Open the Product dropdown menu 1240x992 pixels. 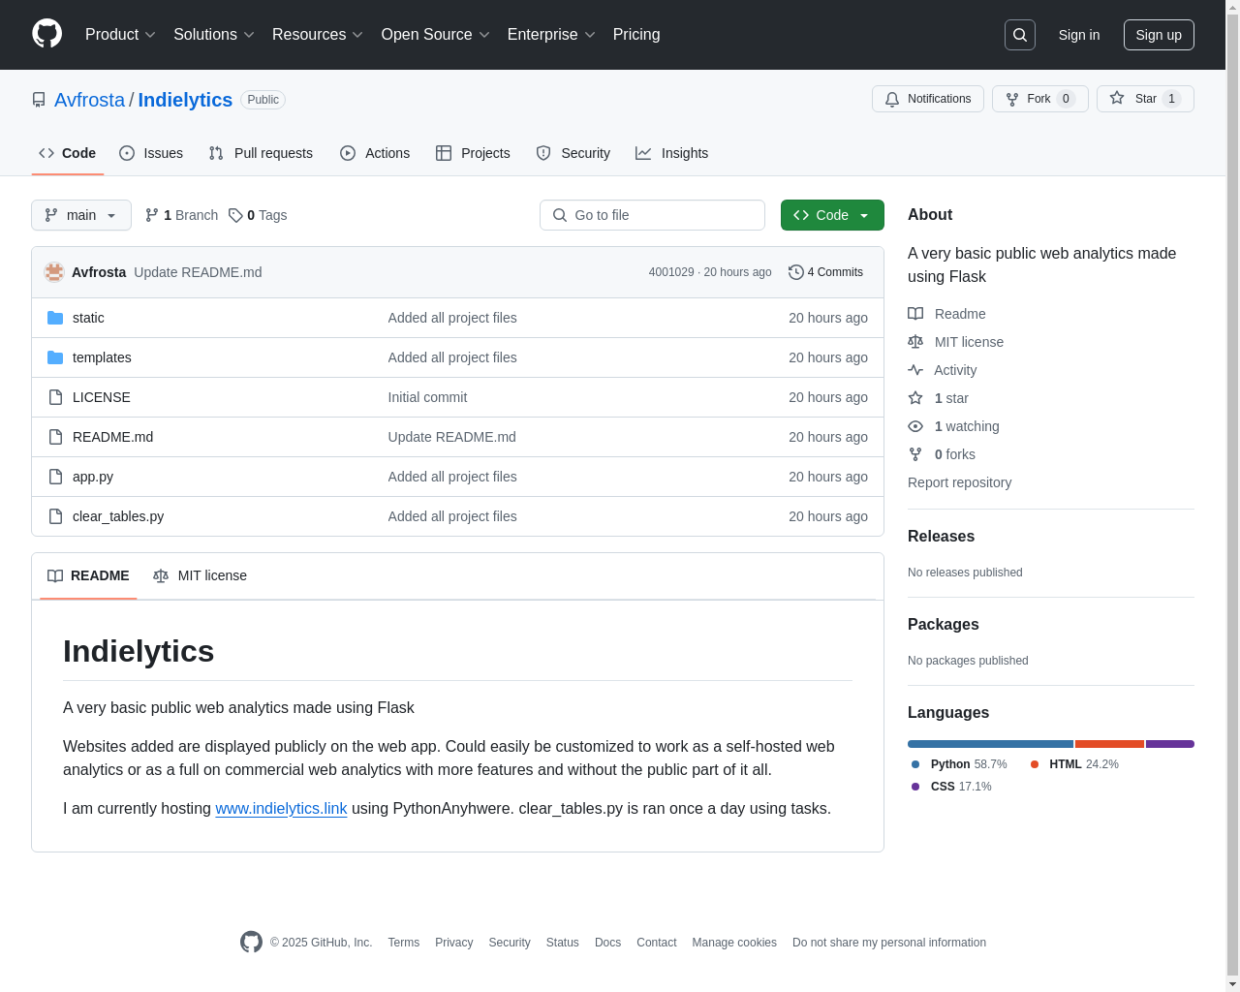coord(120,35)
